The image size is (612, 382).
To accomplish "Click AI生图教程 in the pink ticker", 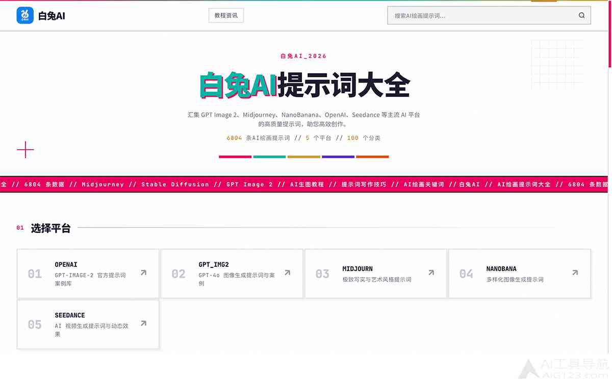I will [x=307, y=184].
